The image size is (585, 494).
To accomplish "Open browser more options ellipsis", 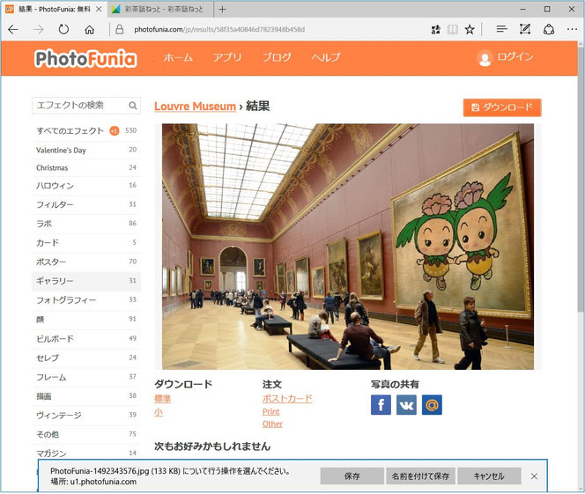I will click(572, 29).
